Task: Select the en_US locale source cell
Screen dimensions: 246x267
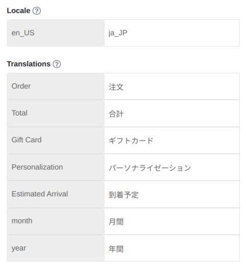Action: (55, 33)
